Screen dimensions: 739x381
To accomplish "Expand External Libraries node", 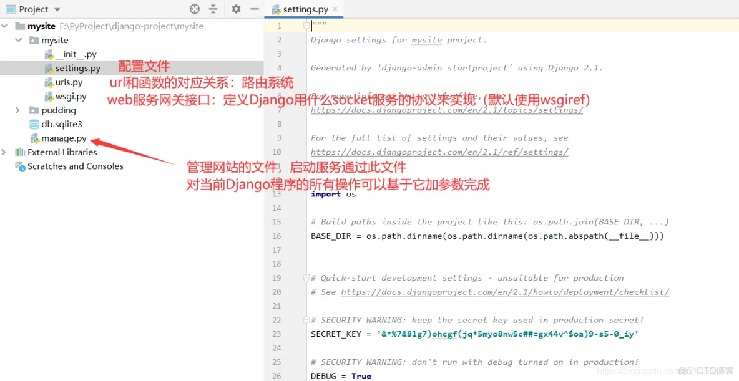I will click(5, 152).
